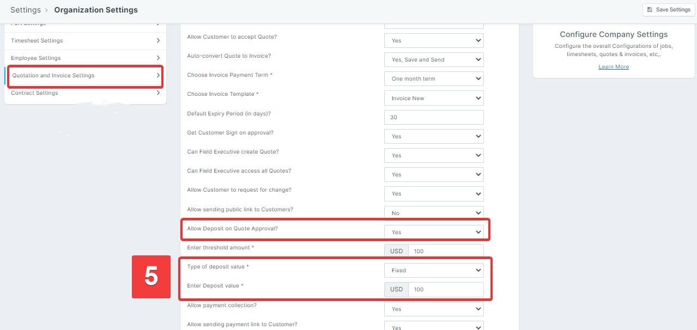Click the Save Settings button

click(669, 9)
